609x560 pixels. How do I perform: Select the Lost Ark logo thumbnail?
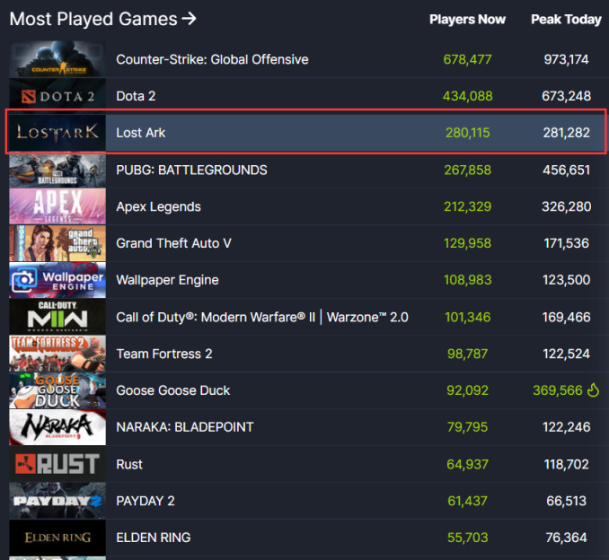tap(57, 133)
